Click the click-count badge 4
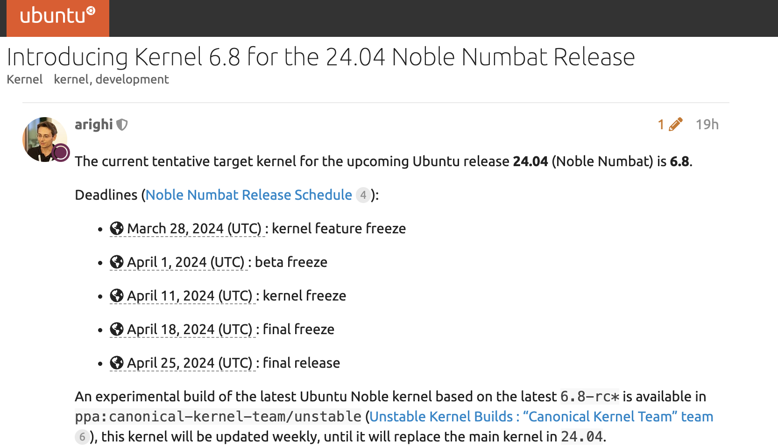This screenshot has width=778, height=448. tap(363, 195)
